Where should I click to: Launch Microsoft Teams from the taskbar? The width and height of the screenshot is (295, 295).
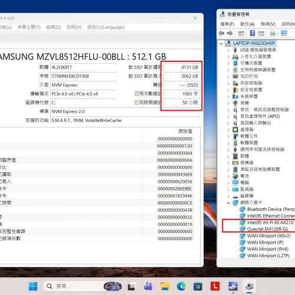point(148,286)
